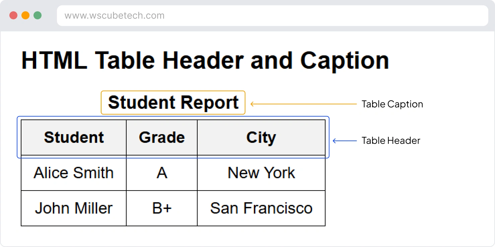
Task: Click the Table Header annotation label
Action: pyautogui.click(x=391, y=141)
